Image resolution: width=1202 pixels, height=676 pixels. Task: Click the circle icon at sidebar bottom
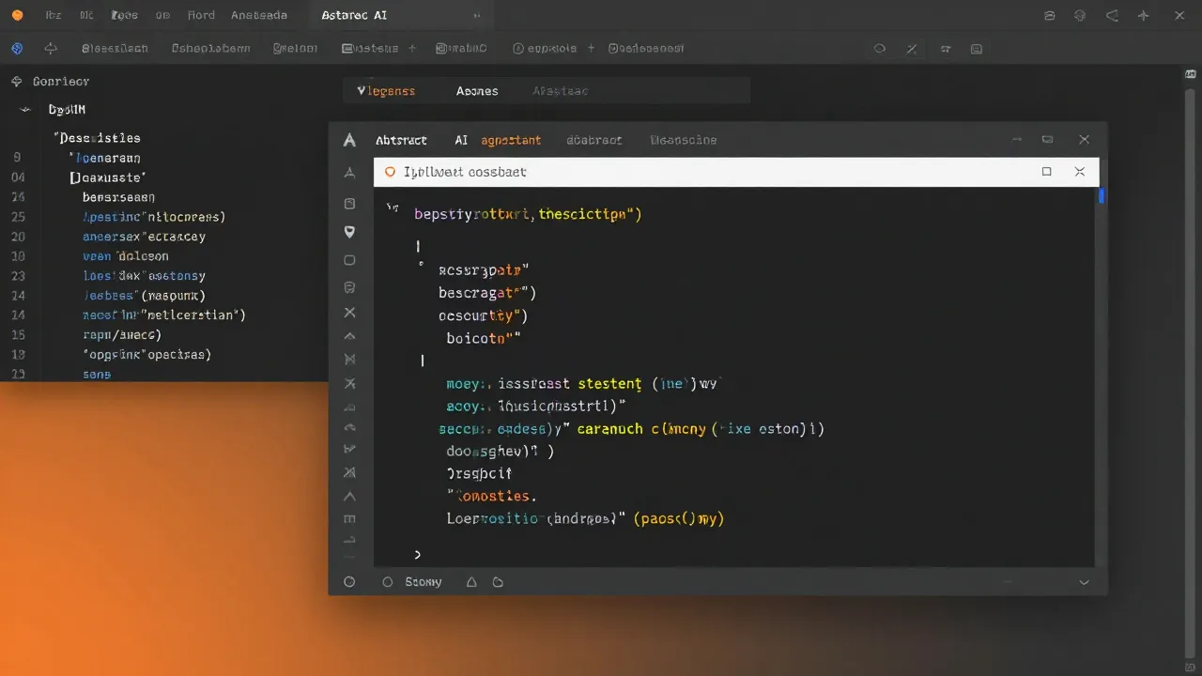click(x=349, y=582)
